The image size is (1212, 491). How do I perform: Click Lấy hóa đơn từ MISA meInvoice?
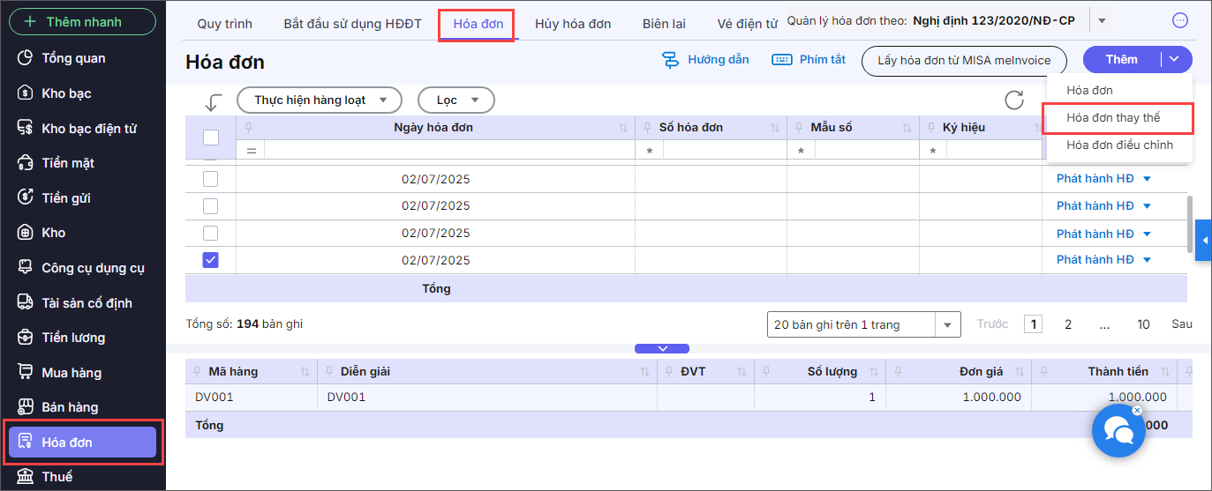point(964,60)
